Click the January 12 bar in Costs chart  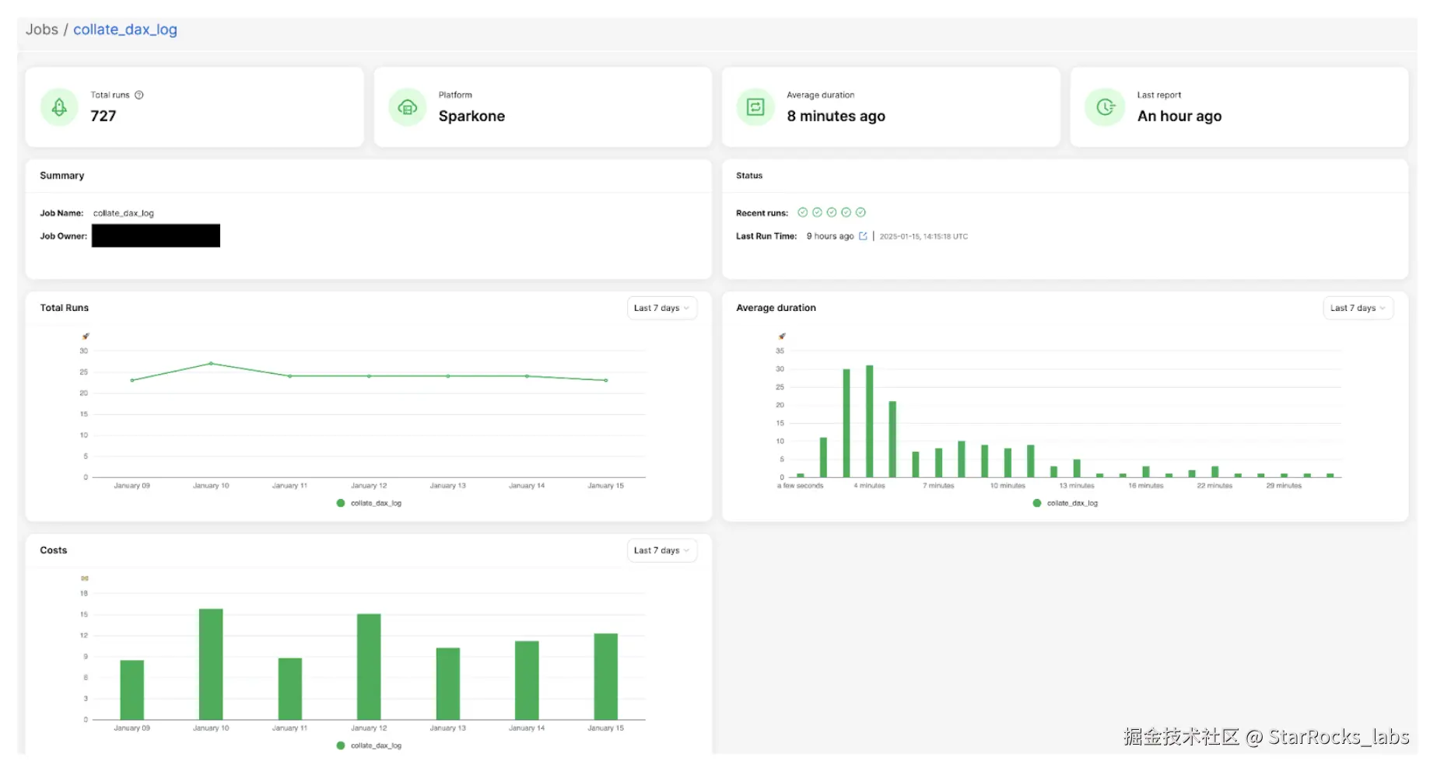tap(369, 667)
